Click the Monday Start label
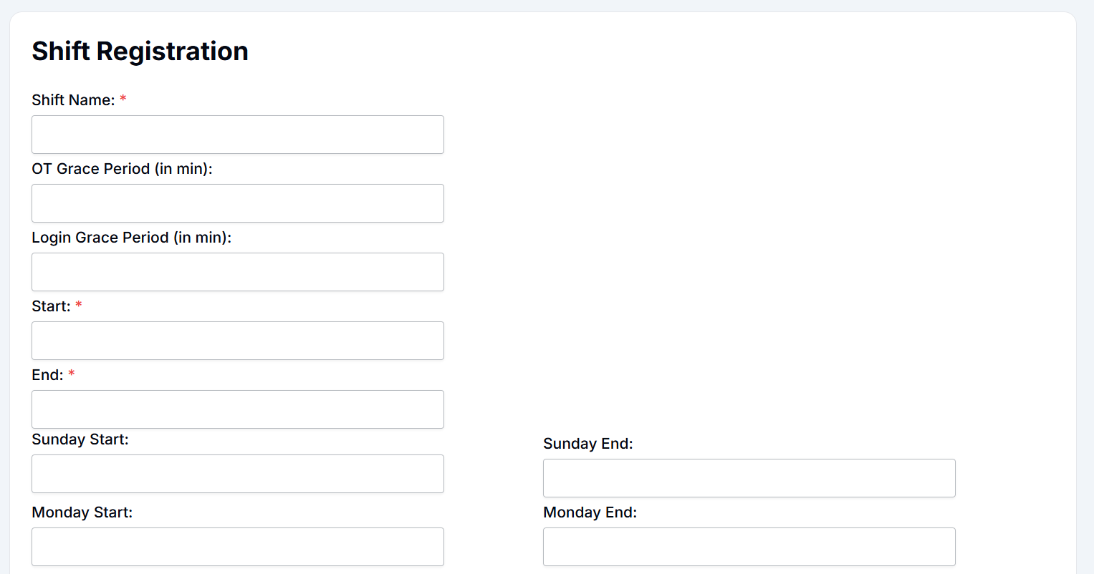The width and height of the screenshot is (1094, 574). (x=82, y=512)
